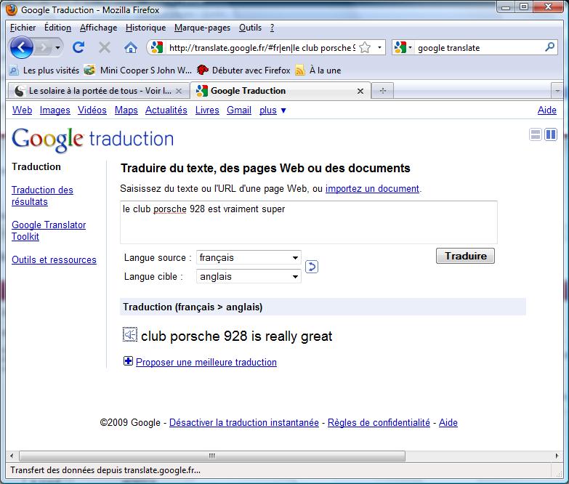The width and height of the screenshot is (569, 484).
Task: Open a new tab with plus button
Action: click(383, 91)
